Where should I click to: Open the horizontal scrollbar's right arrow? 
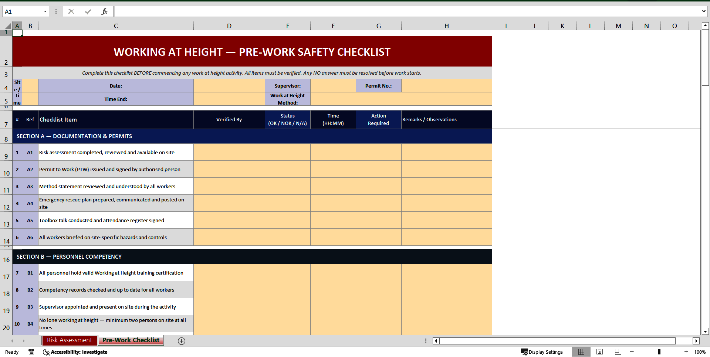coord(697,341)
